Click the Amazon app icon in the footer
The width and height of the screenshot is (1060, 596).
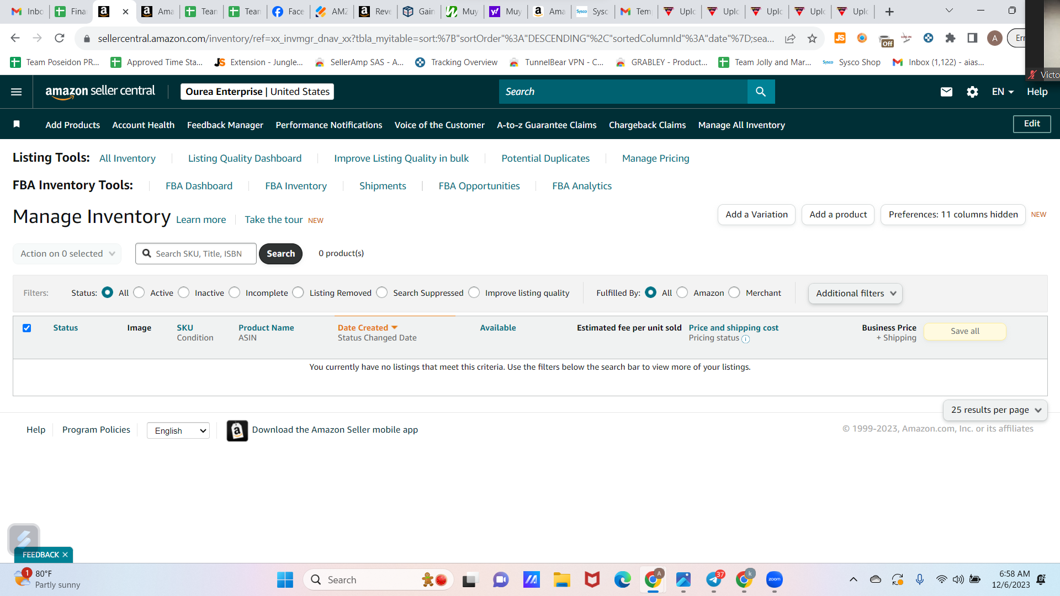click(x=237, y=430)
